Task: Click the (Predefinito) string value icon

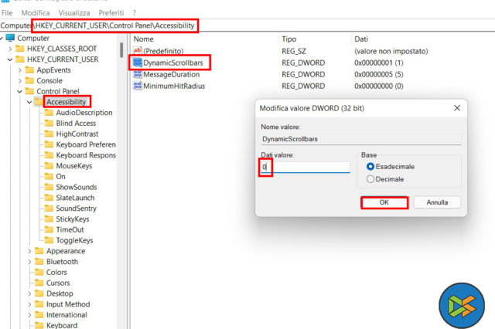Action: pos(138,51)
